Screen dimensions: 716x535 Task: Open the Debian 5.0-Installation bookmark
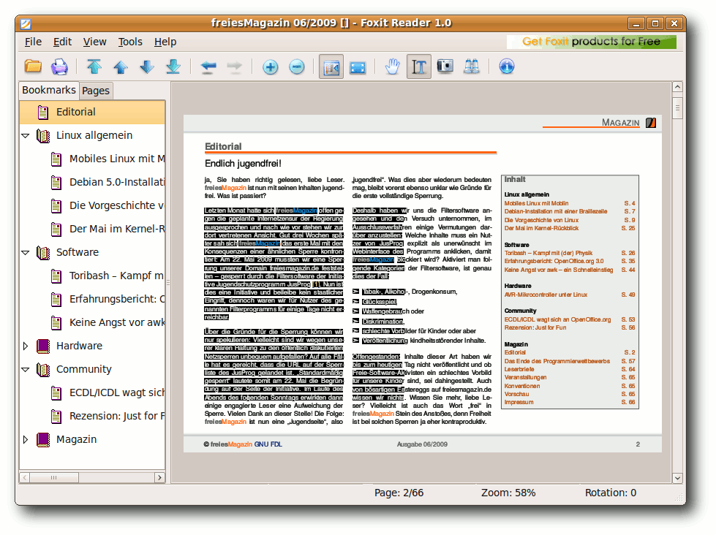click(x=117, y=182)
